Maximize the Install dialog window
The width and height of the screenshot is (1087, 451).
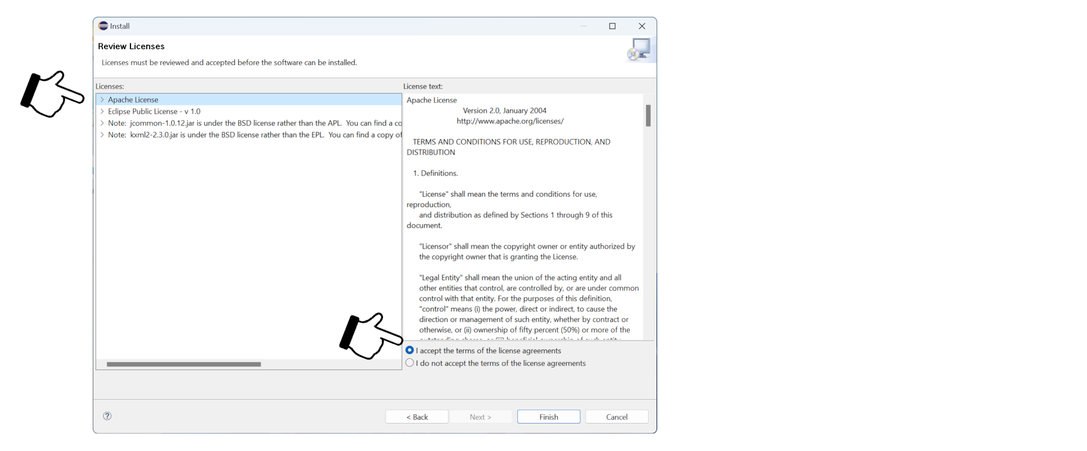(x=613, y=26)
